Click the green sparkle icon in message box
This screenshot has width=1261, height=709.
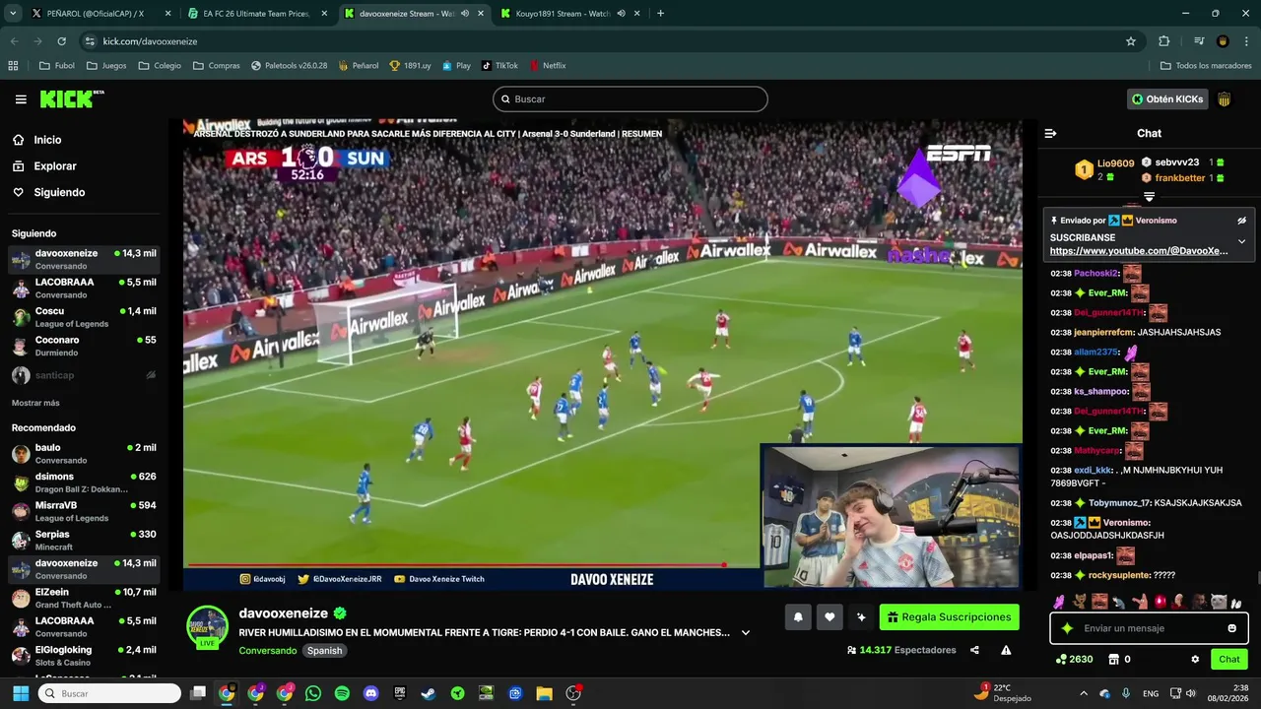pyautogui.click(x=1066, y=628)
